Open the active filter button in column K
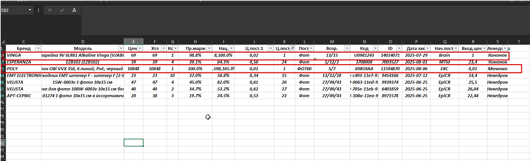The height and width of the screenshot is (161, 530). coord(292,48)
